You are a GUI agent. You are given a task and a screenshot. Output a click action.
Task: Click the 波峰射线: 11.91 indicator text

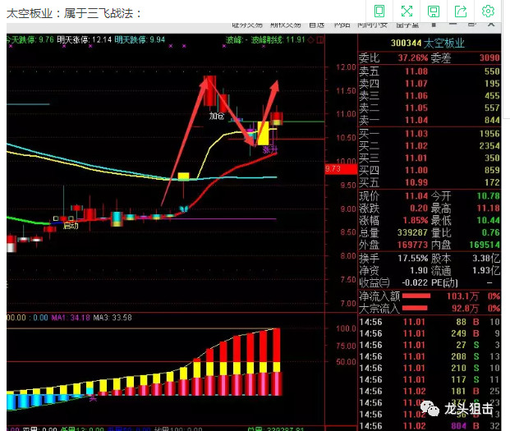(278, 39)
